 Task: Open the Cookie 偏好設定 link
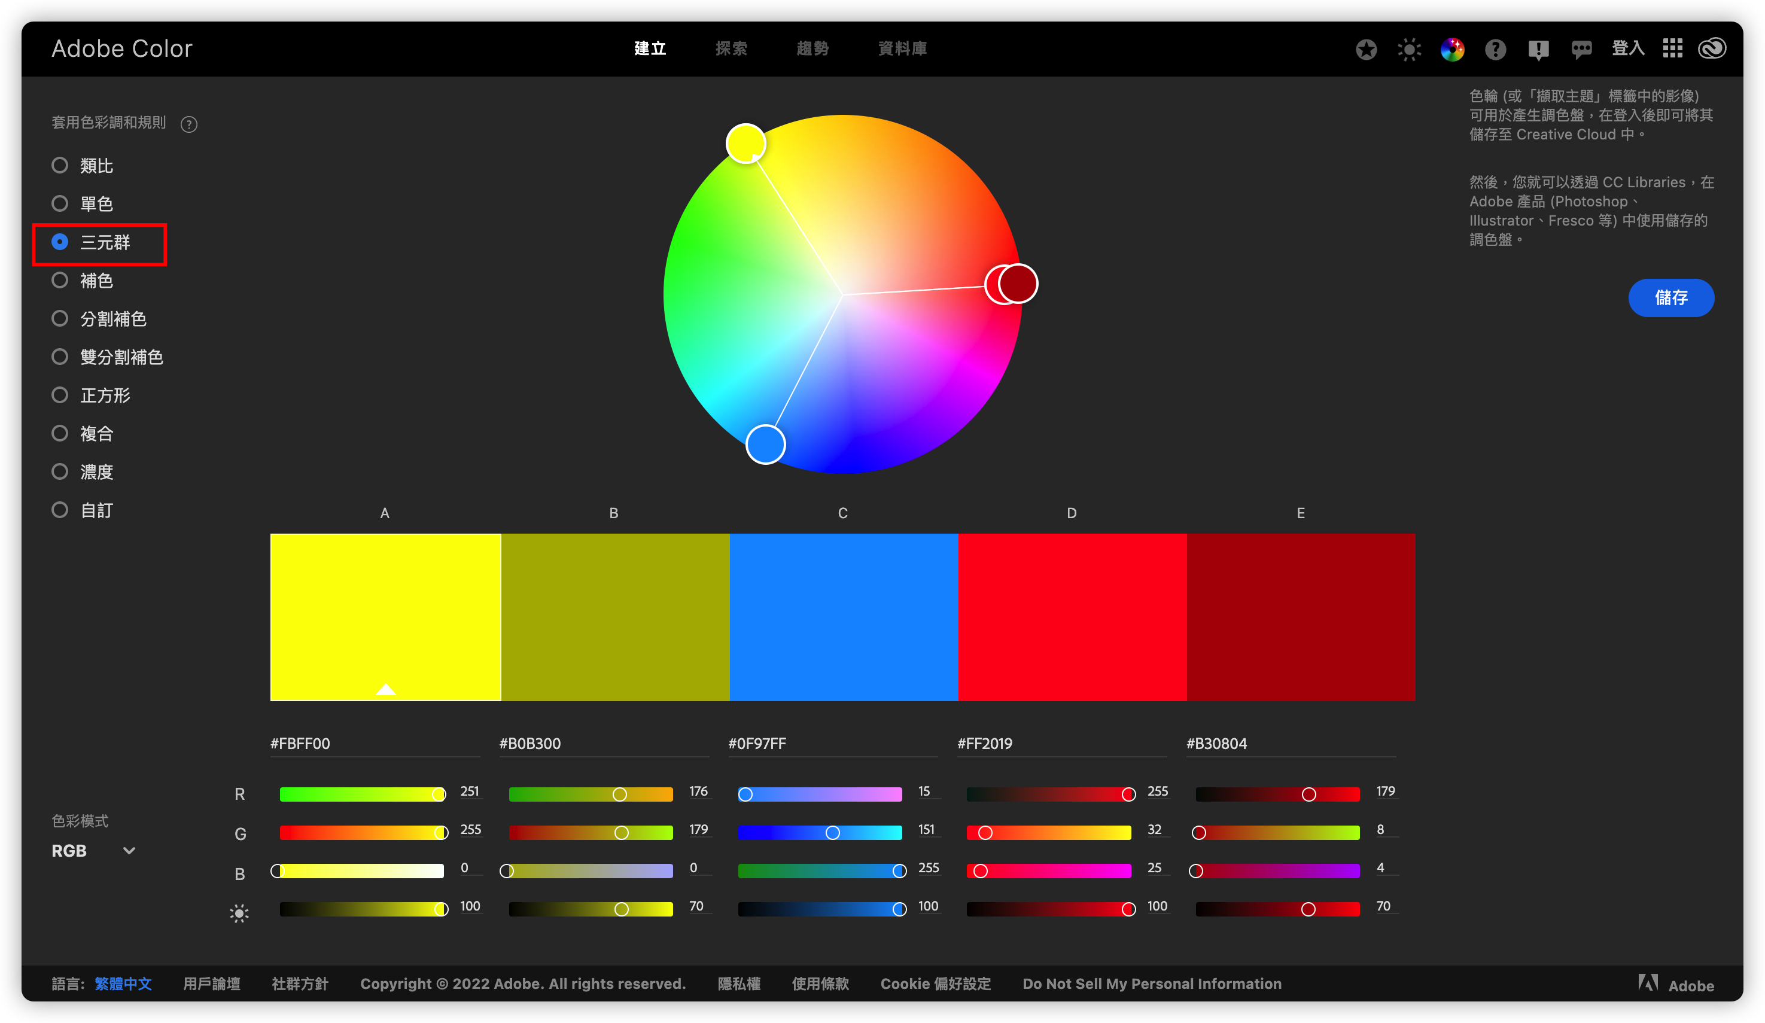(x=936, y=984)
